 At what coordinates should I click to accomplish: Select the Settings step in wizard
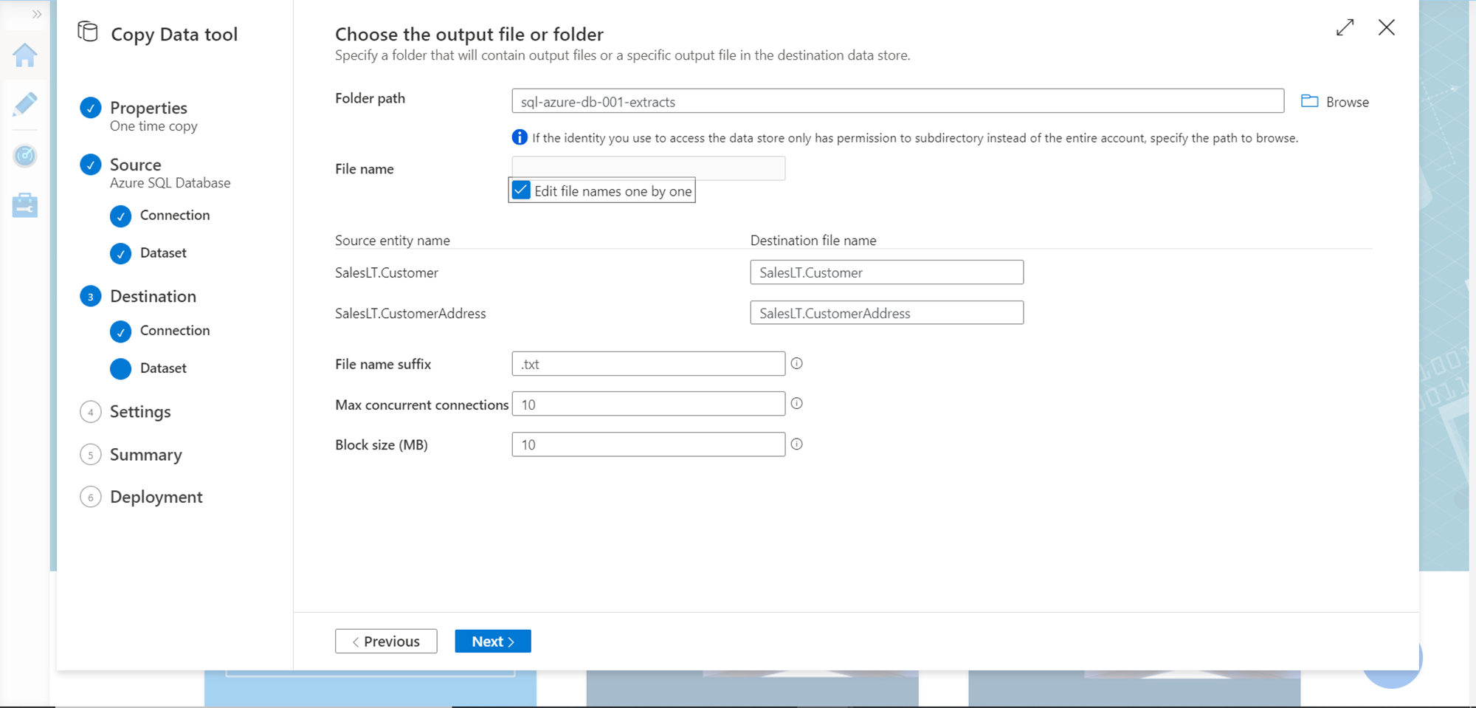click(140, 412)
